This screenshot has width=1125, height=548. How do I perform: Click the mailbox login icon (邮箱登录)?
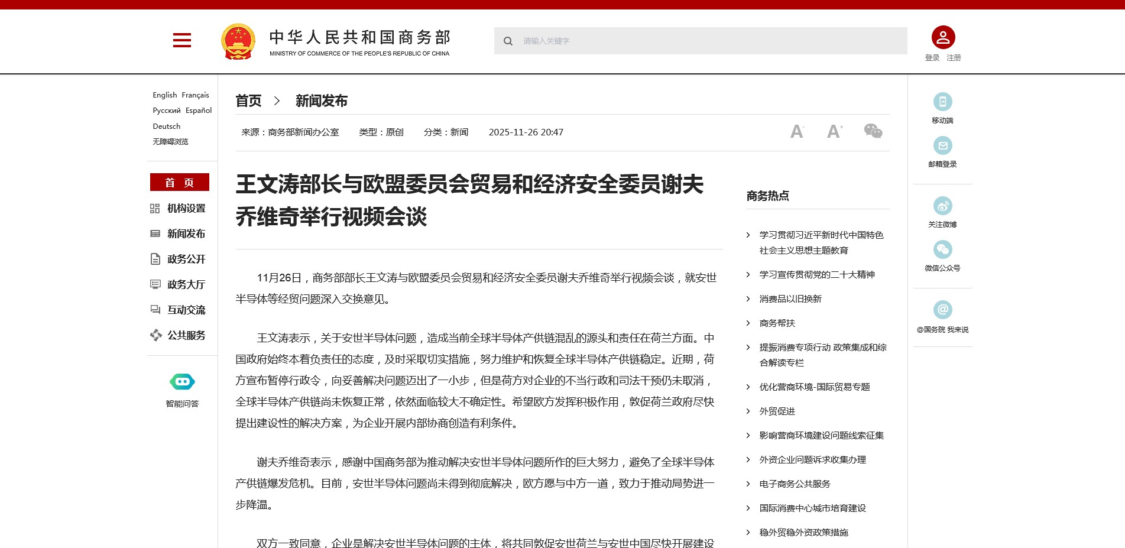point(942,145)
